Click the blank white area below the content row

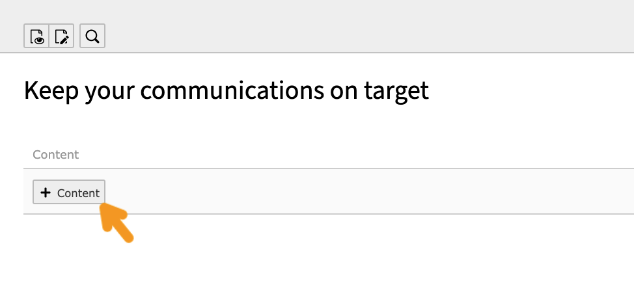click(x=365, y=257)
